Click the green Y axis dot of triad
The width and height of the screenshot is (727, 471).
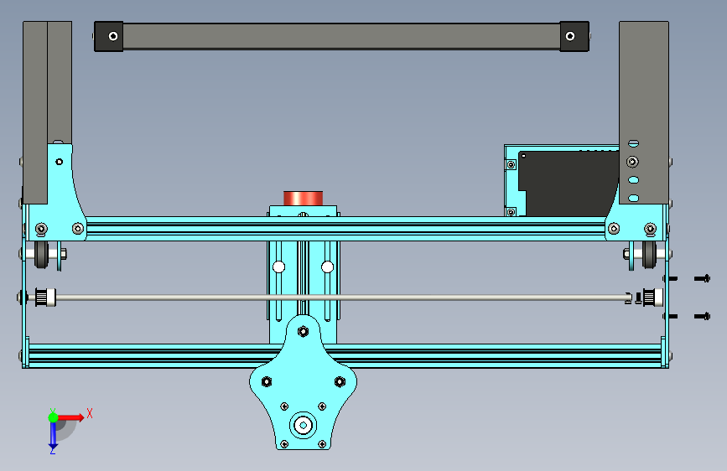point(53,417)
